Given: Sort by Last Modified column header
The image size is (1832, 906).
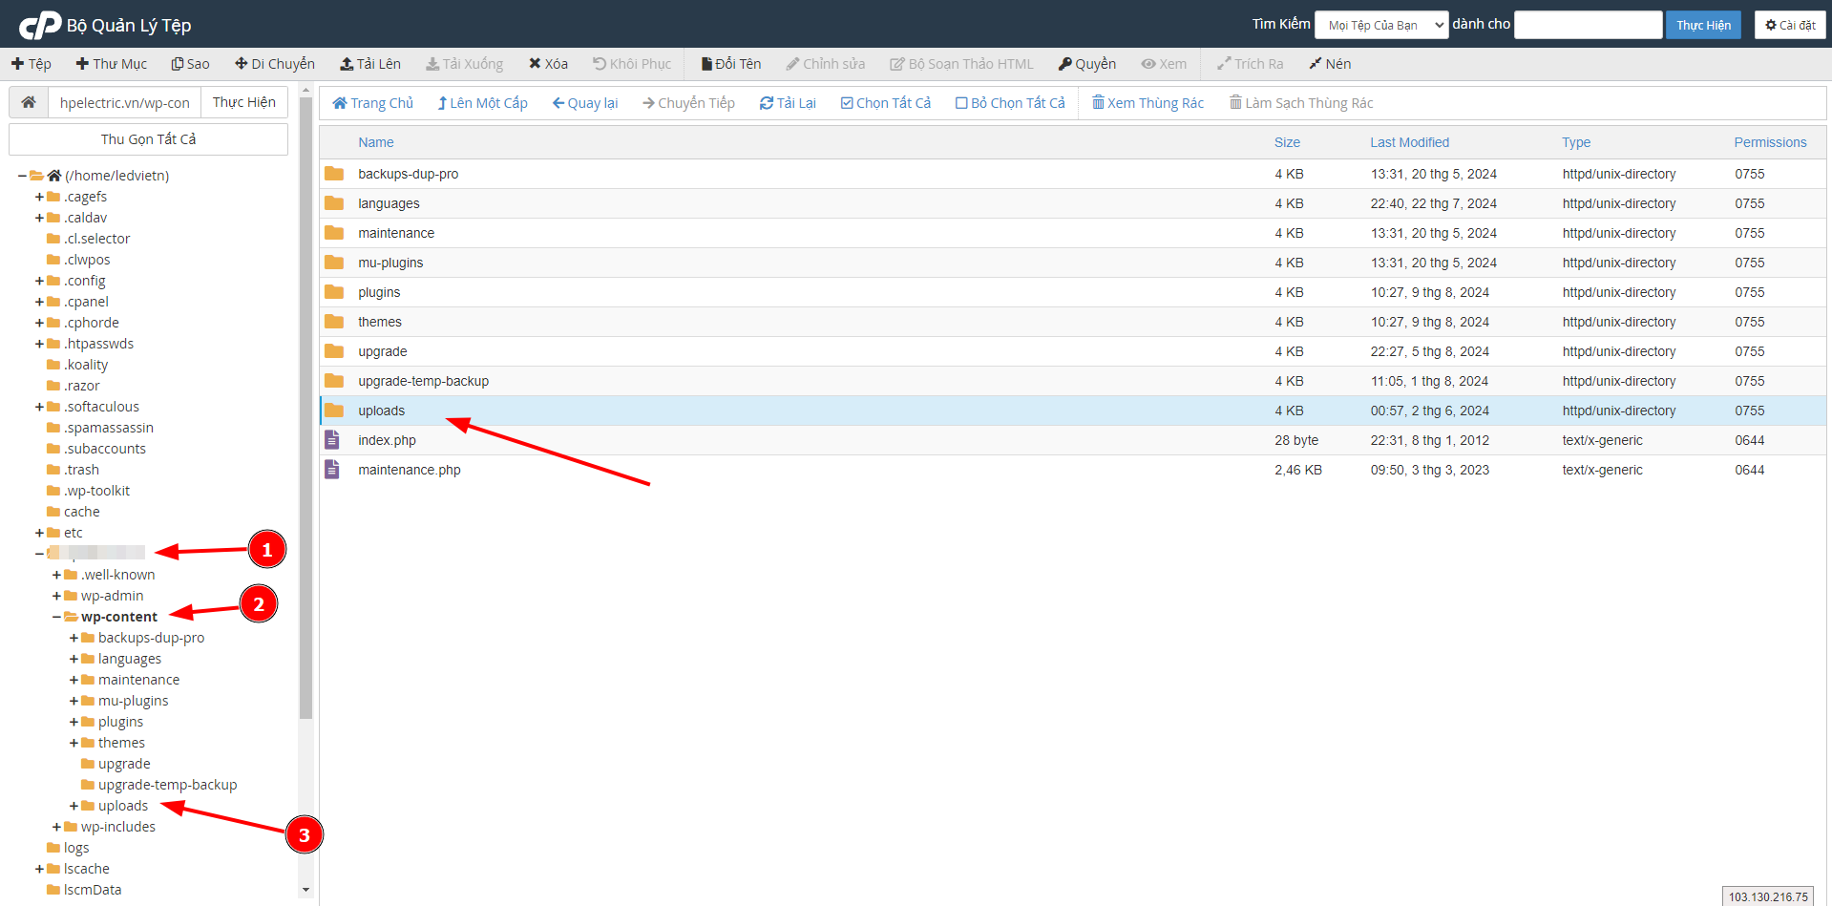Looking at the screenshot, I should (1409, 142).
